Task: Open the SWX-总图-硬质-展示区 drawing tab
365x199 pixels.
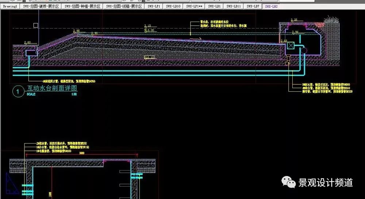Action: (x=41, y=7)
